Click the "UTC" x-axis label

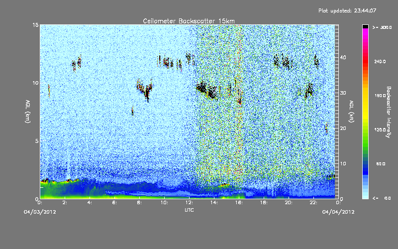[189, 210]
